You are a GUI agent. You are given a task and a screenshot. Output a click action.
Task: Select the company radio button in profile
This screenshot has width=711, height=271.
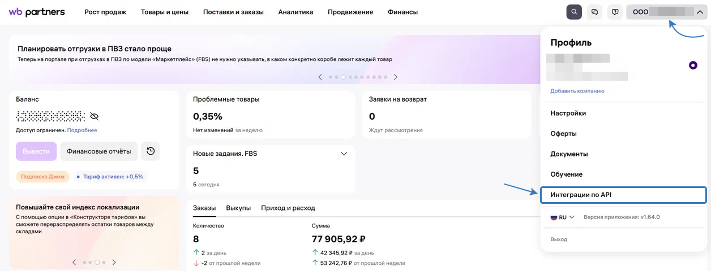[693, 65]
